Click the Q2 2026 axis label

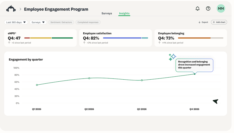tap(89, 109)
